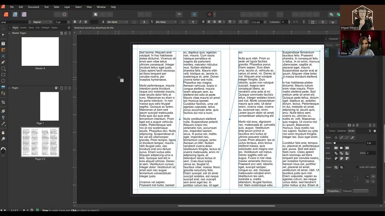
Task: Open the character style dropdown
Action: pyautogui.click(x=118, y=22)
